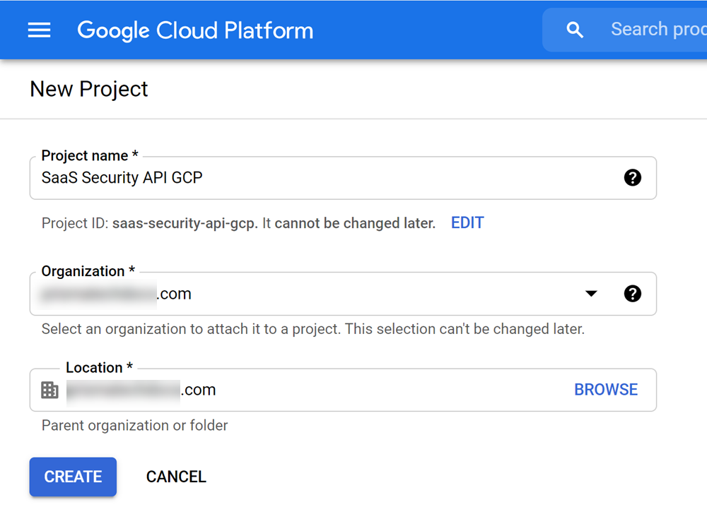Click the "Project name *" field label

click(90, 156)
